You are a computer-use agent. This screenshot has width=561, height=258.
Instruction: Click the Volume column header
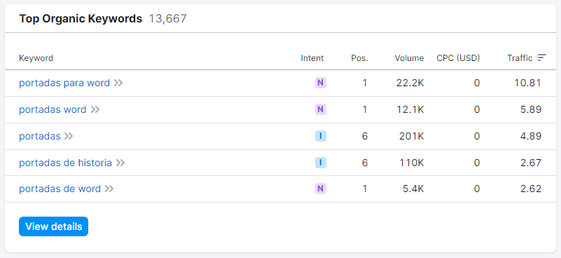409,58
